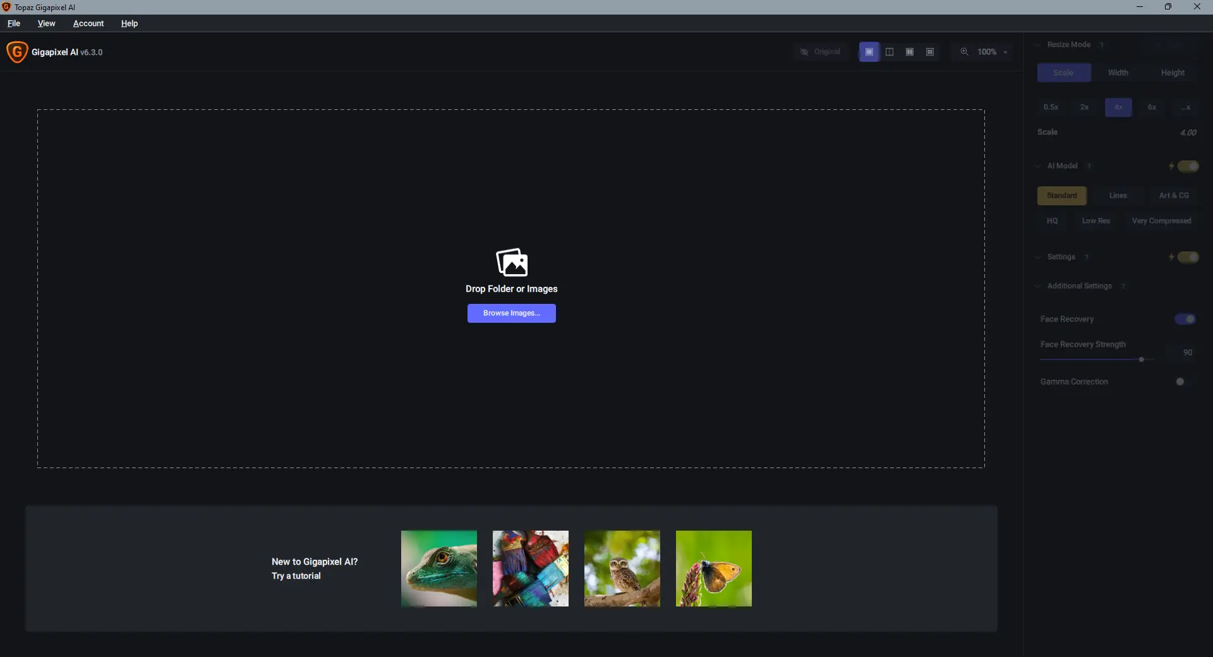Open the owl tutorial thumbnail
Image resolution: width=1213 pixels, height=657 pixels.
coord(622,569)
